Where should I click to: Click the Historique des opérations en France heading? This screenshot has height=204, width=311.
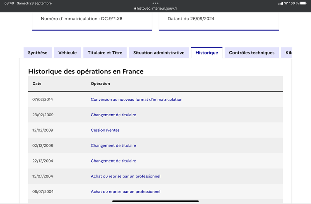click(86, 71)
